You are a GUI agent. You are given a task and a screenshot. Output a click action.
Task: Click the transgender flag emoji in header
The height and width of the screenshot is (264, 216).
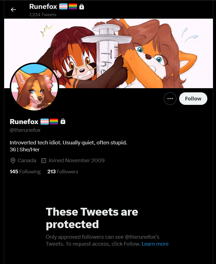click(x=63, y=7)
